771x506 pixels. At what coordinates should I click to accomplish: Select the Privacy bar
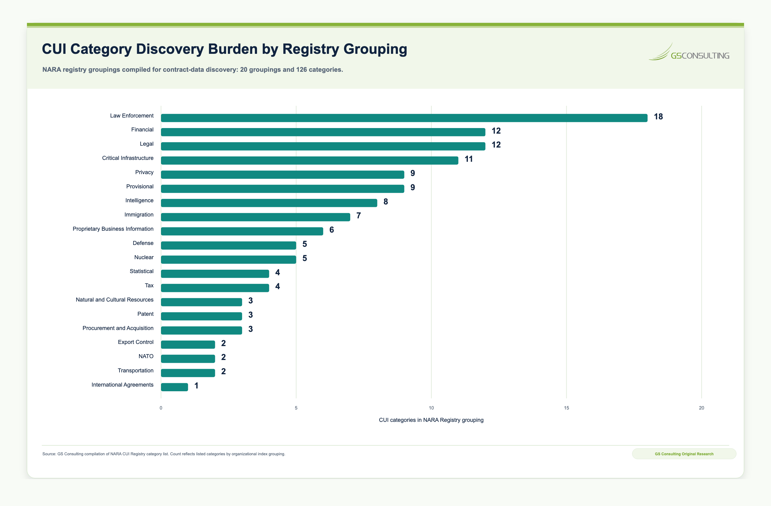click(x=282, y=175)
